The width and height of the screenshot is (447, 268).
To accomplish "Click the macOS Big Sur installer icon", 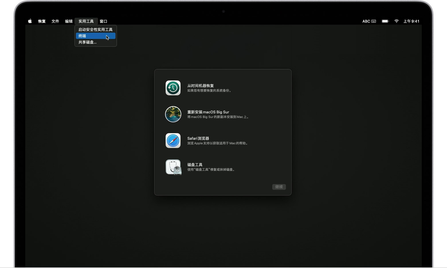I will click(173, 114).
